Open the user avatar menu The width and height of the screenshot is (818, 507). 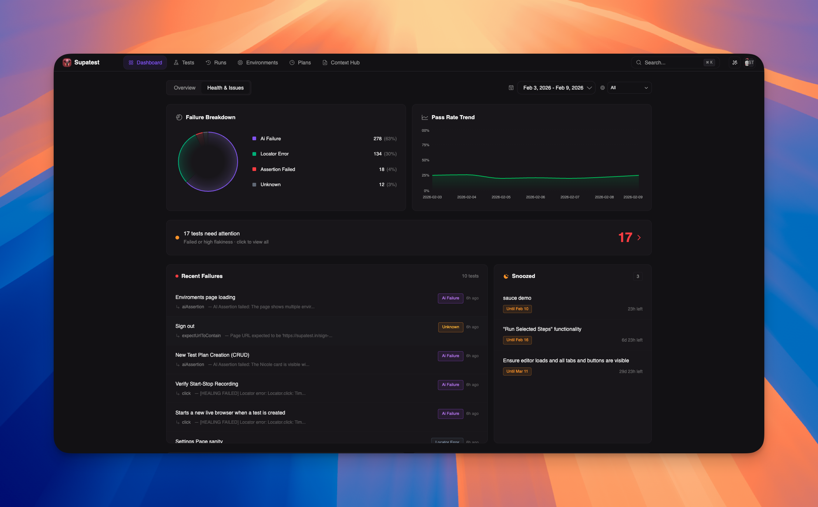(x=749, y=63)
